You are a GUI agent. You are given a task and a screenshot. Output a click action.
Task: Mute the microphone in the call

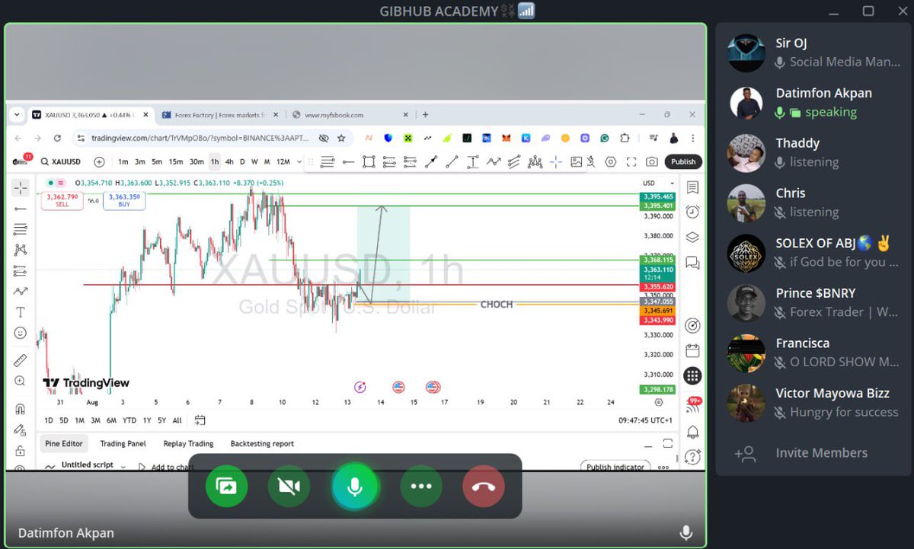pyautogui.click(x=354, y=486)
